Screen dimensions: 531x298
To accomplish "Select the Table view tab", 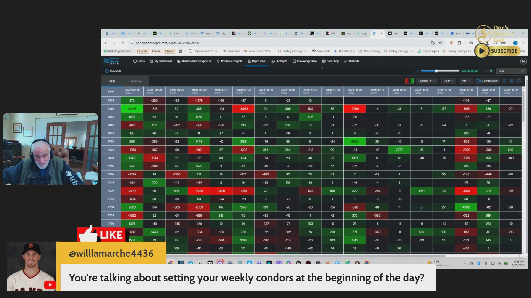I will click(x=112, y=81).
